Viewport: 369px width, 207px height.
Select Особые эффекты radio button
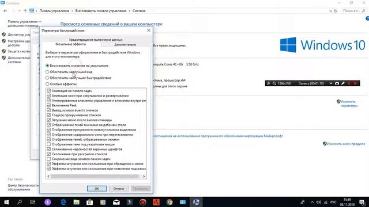pyautogui.click(x=47, y=84)
